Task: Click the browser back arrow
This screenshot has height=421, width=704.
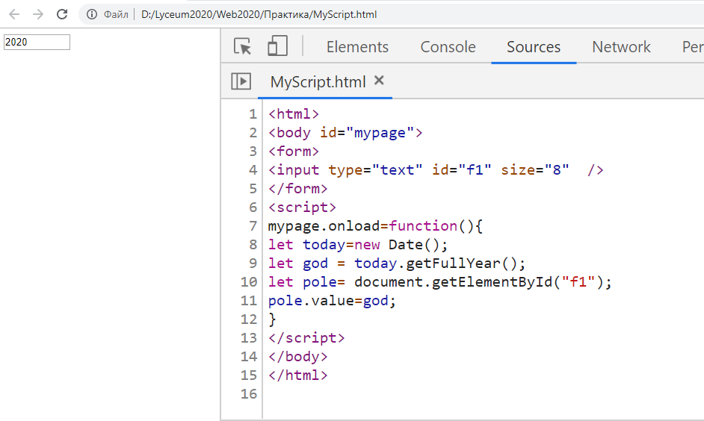Action: 13,14
